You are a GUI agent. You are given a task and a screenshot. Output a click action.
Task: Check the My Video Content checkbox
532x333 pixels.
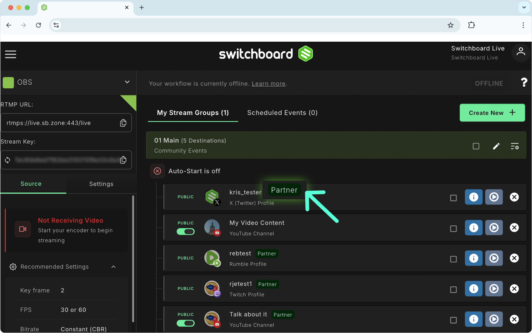coord(454,228)
